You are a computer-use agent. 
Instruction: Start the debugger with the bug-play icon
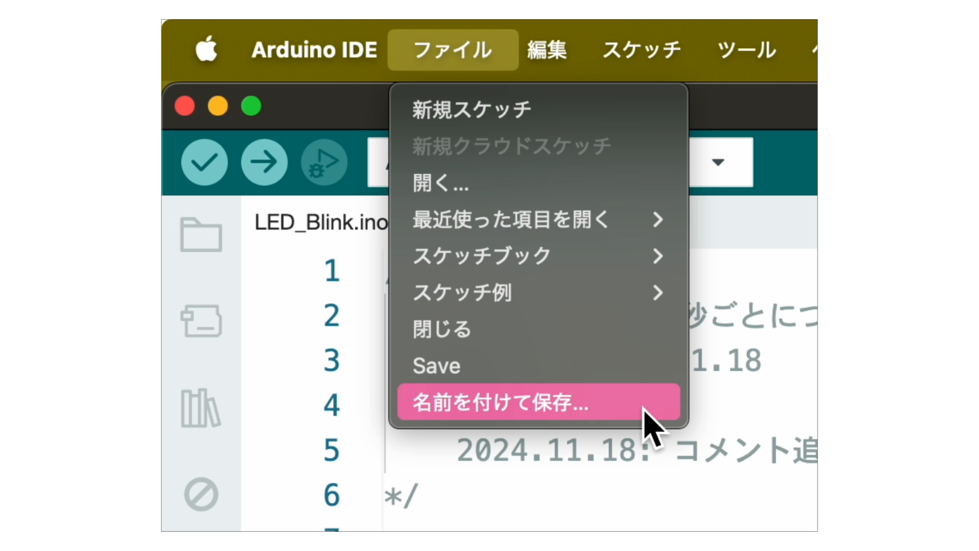[324, 162]
